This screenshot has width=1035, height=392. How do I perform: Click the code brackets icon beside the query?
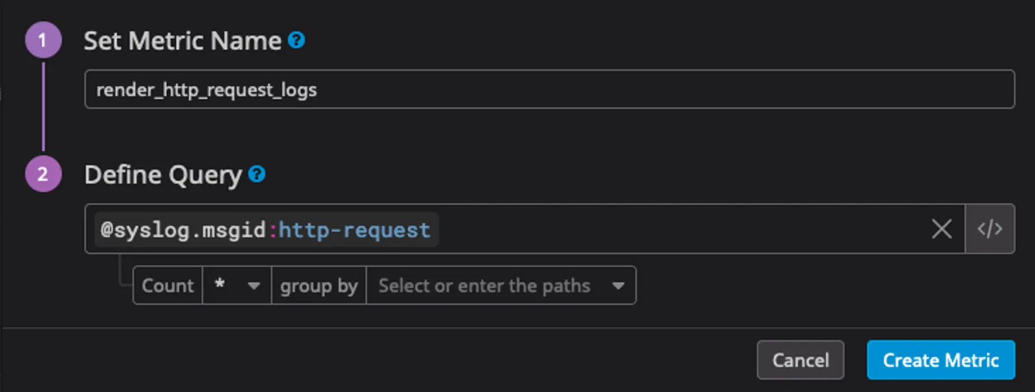[x=990, y=229]
